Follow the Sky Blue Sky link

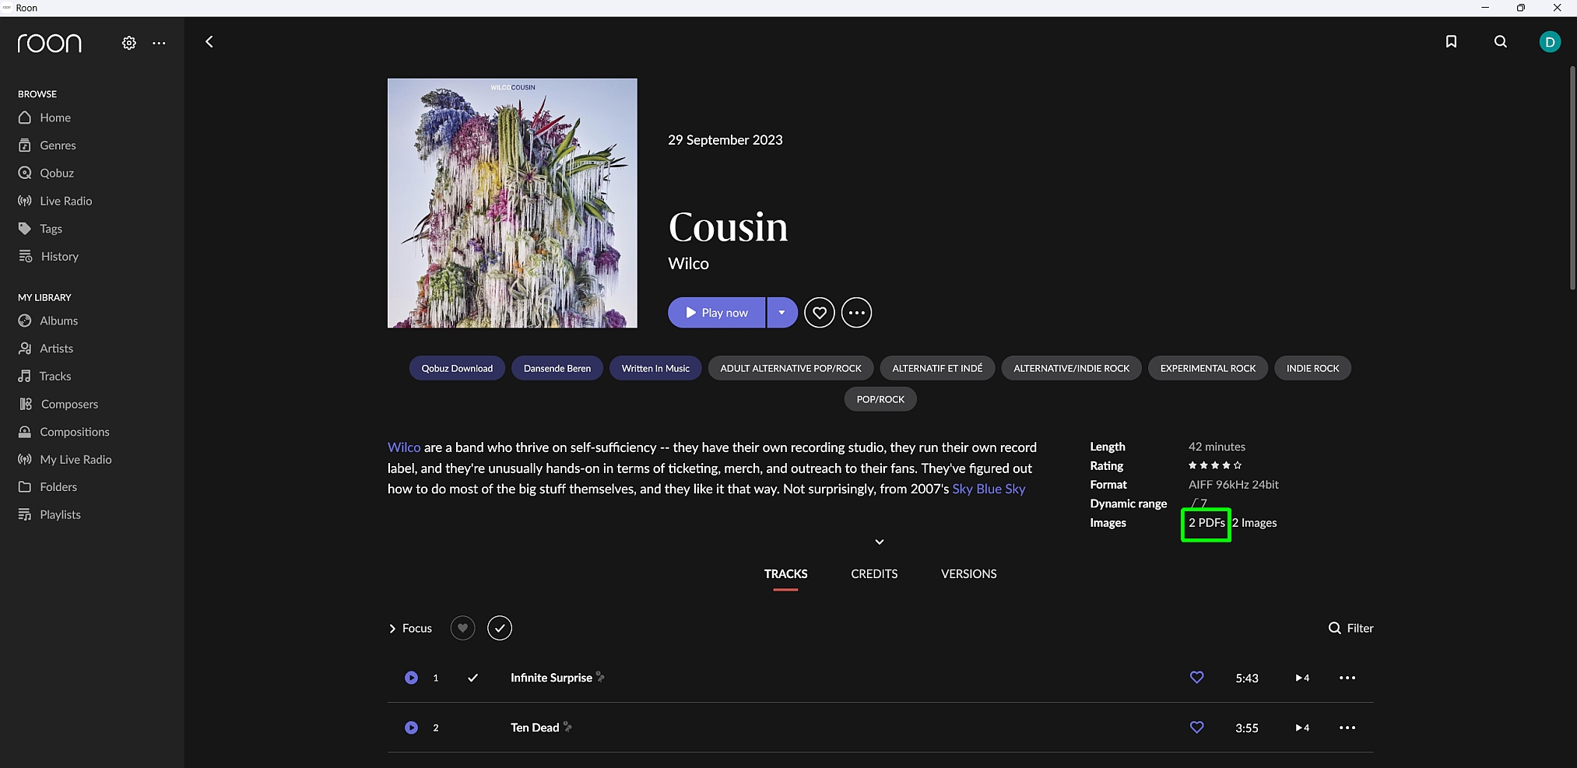pos(989,489)
